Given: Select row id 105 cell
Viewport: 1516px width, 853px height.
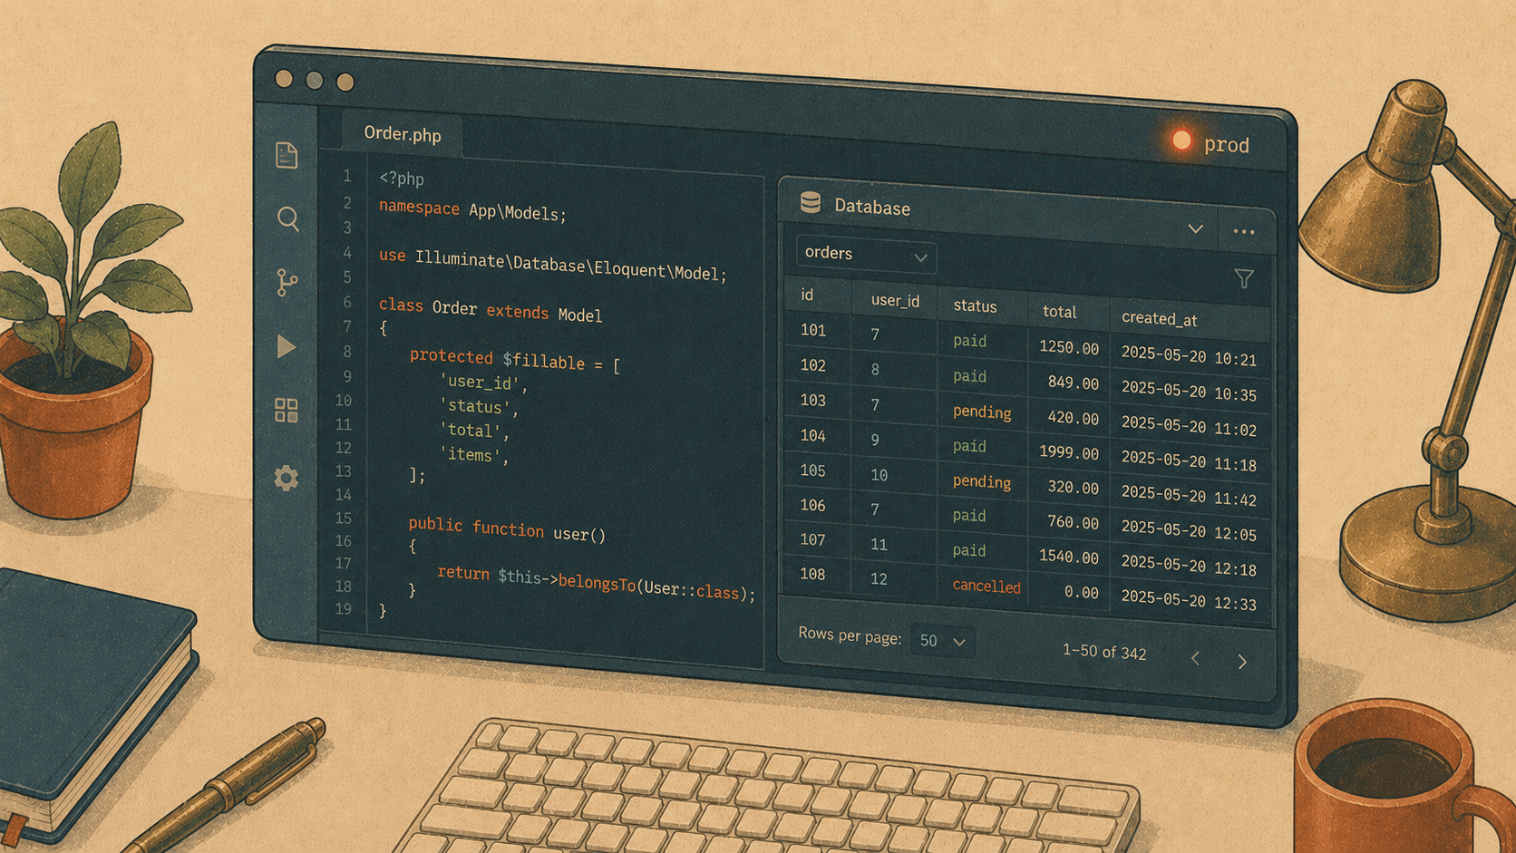Looking at the screenshot, I should [x=813, y=470].
